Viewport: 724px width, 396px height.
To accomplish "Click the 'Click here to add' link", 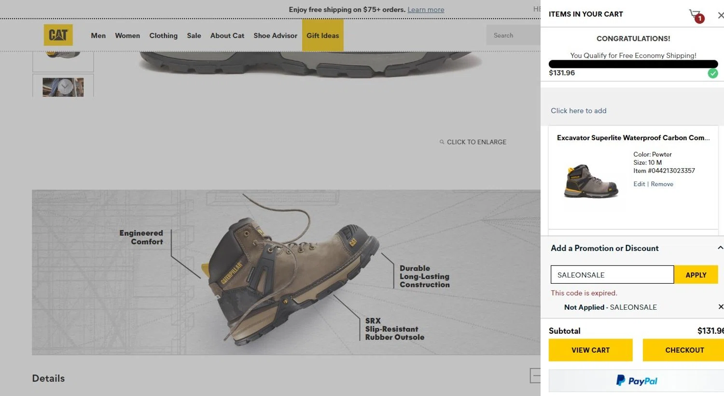I will coord(578,111).
